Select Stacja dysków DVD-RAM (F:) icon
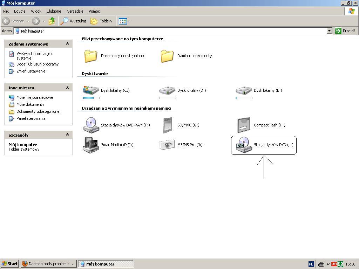The image size is (359, 269). [x=91, y=125]
